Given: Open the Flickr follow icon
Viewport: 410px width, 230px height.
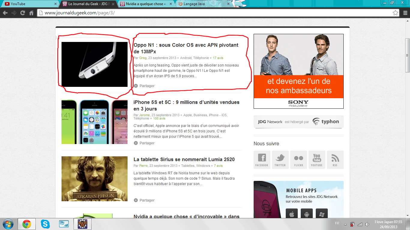Looking at the screenshot, I should coord(298,160).
